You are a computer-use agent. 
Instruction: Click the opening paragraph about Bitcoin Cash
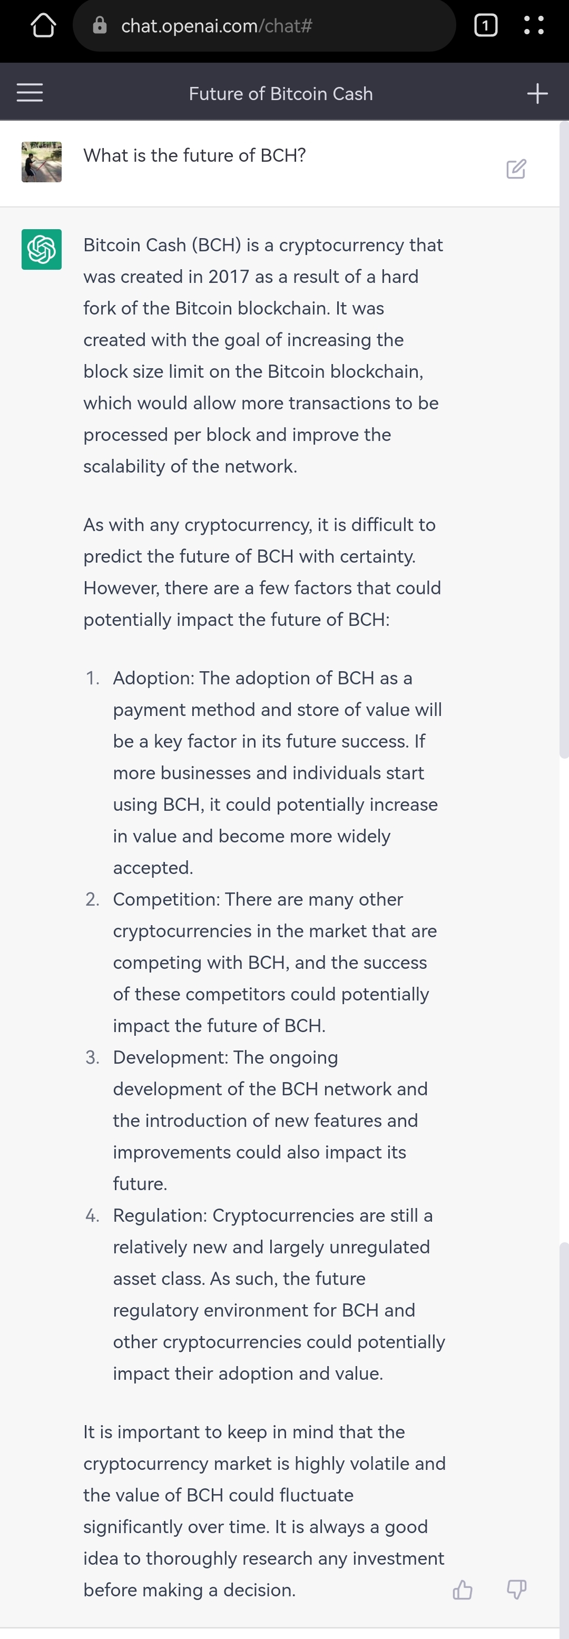263,356
